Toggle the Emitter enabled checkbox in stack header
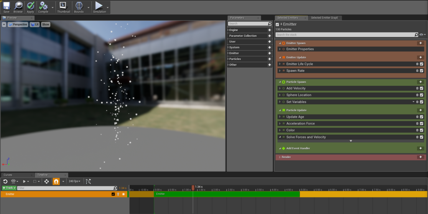Screen dimensions: 428x214 coord(278,24)
